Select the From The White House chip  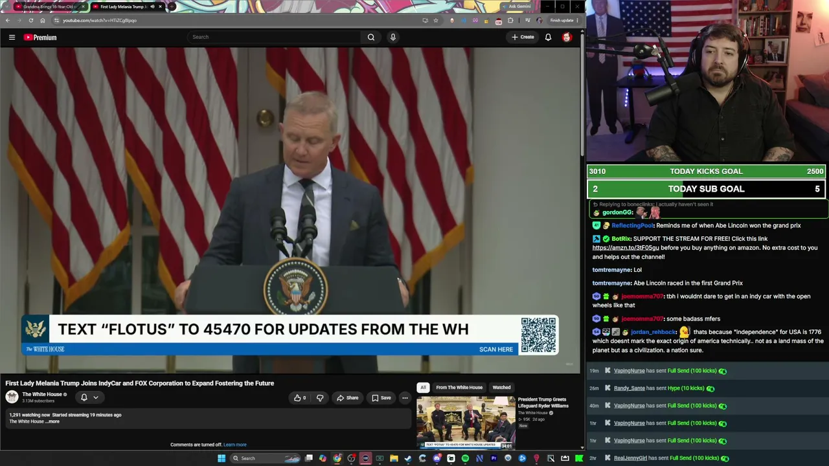pos(459,388)
